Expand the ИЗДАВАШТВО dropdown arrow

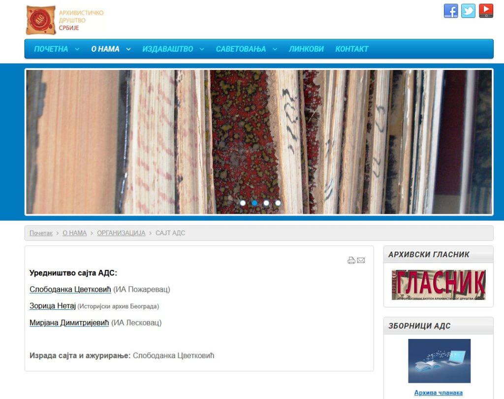[202, 49]
